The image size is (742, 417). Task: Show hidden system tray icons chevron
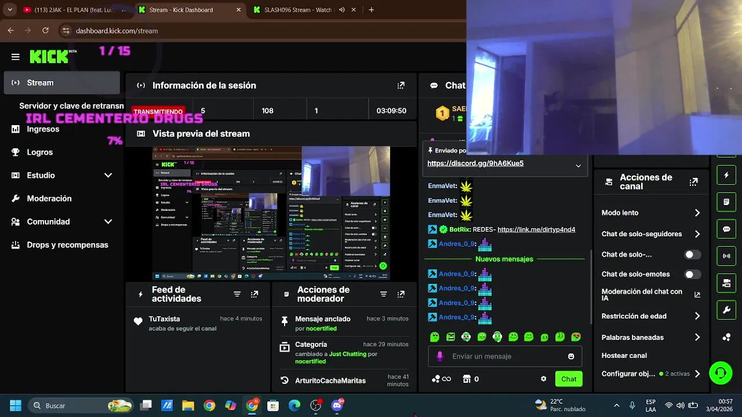[x=616, y=405]
